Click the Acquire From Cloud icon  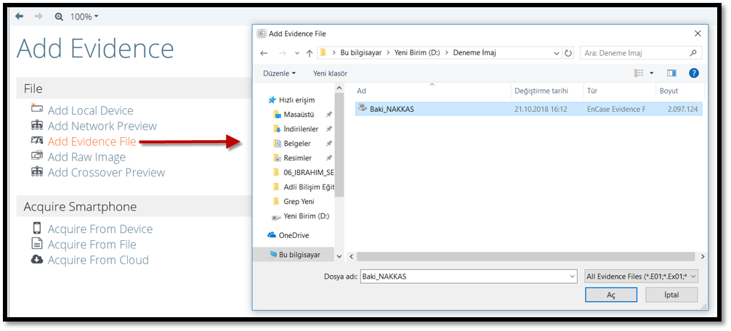tap(37, 259)
